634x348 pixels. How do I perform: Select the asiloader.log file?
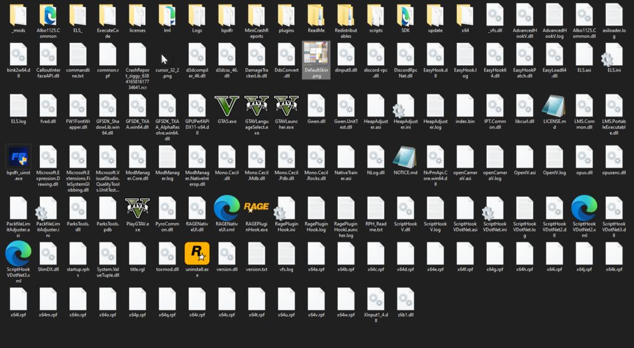(613, 15)
